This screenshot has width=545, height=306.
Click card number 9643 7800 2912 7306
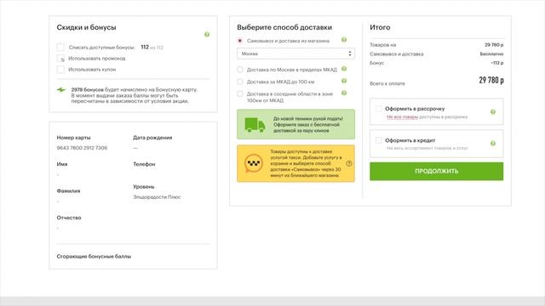[82, 148]
